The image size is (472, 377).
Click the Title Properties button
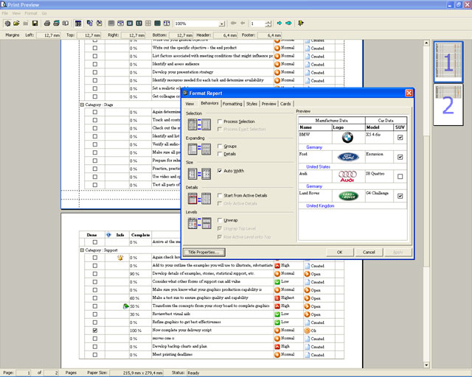[x=203, y=252]
